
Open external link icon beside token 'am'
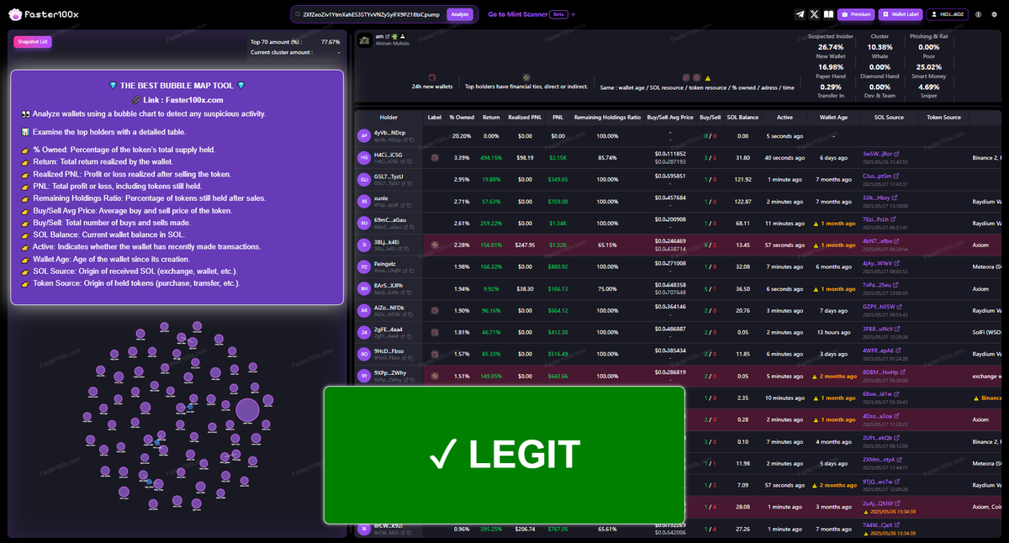point(388,36)
